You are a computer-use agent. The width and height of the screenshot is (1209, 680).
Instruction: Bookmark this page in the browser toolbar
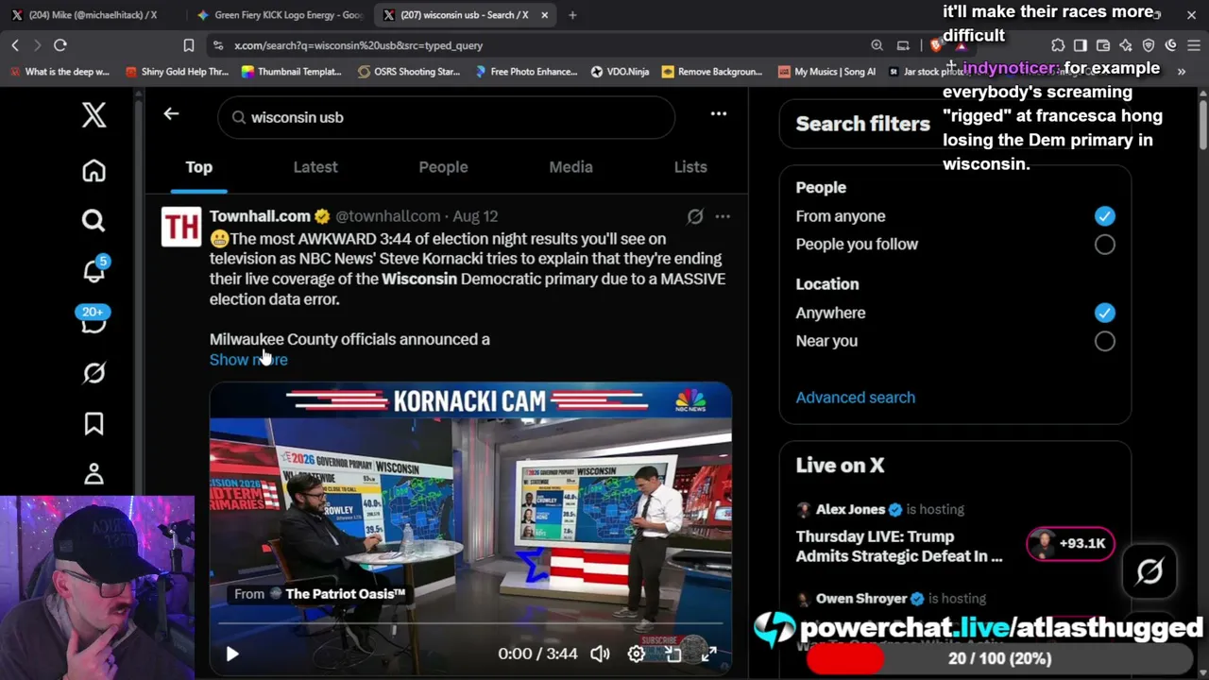pyautogui.click(x=189, y=45)
